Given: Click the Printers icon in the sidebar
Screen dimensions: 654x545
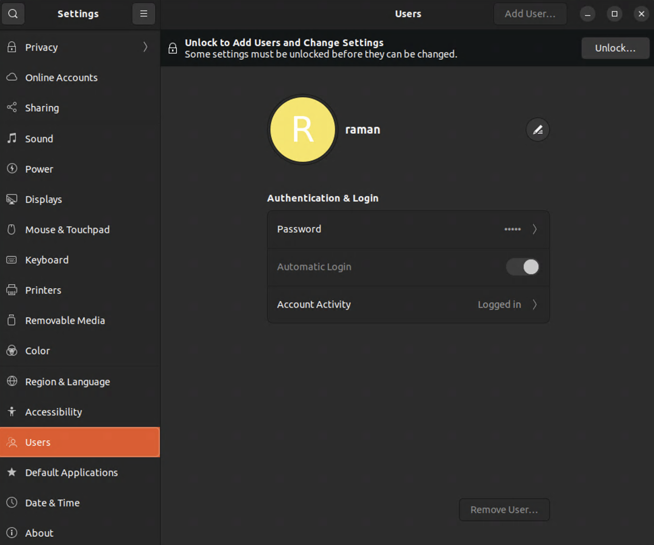Looking at the screenshot, I should (12, 290).
